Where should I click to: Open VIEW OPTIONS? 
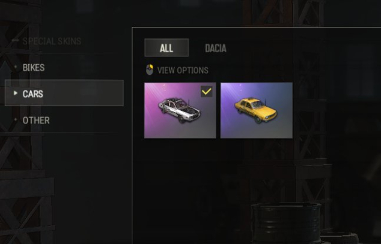[183, 70]
